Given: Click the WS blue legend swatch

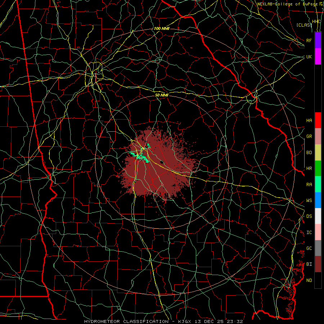Looking at the screenshot, I should point(318,200).
